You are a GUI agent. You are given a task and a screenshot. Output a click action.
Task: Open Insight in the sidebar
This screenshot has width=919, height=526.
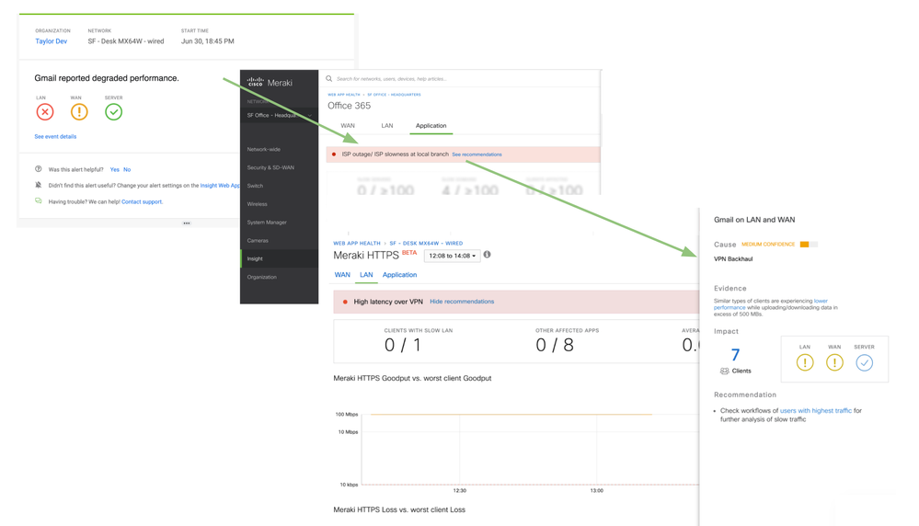tap(255, 258)
